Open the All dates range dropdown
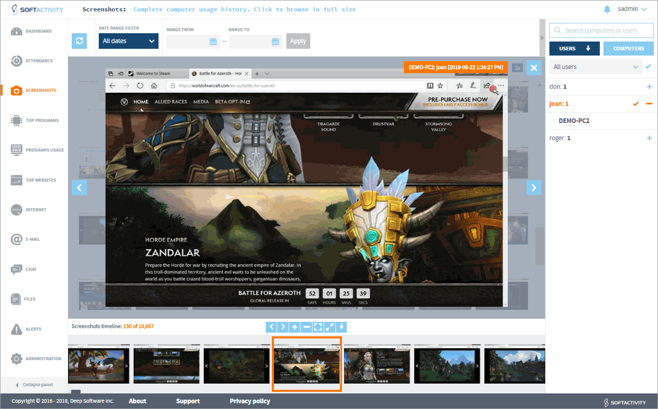 click(128, 41)
